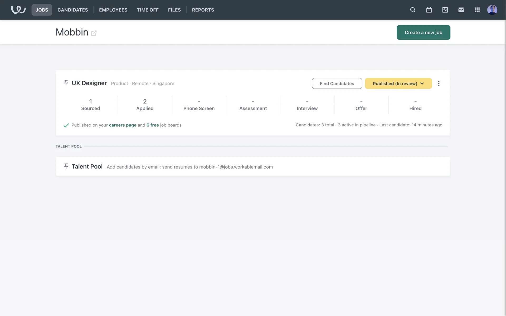This screenshot has width=506, height=316.
Task: Click the Find Candidates button
Action: click(x=337, y=83)
